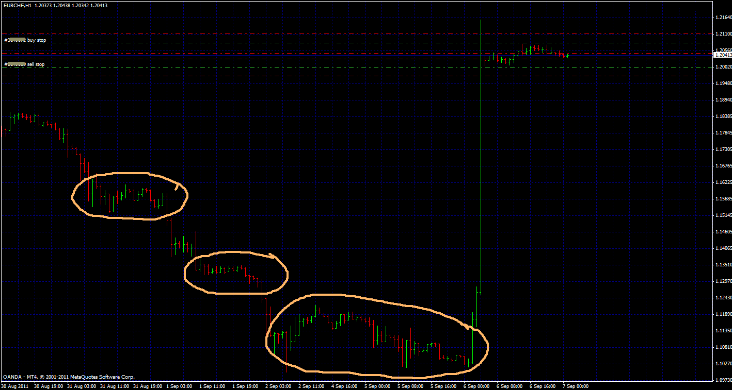Image resolution: width=732 pixels, height=390 pixels.
Task: Click the 1 Sep 11:00 time label
Action: click(213, 386)
